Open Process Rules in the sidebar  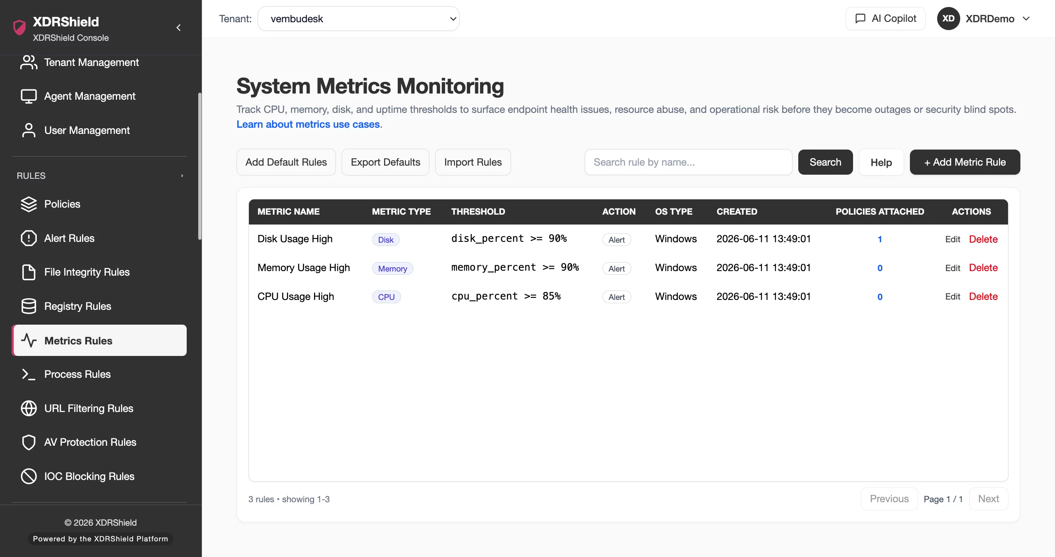pos(99,374)
